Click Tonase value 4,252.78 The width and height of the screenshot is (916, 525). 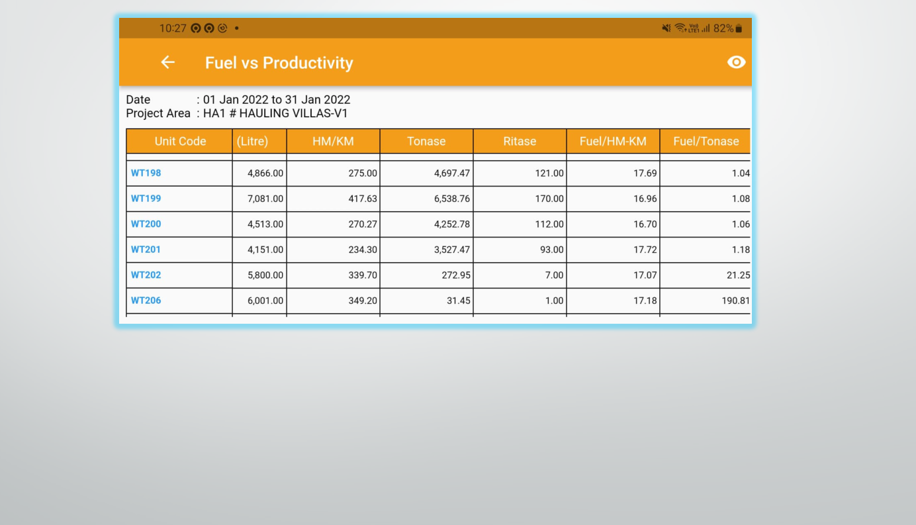[452, 224]
